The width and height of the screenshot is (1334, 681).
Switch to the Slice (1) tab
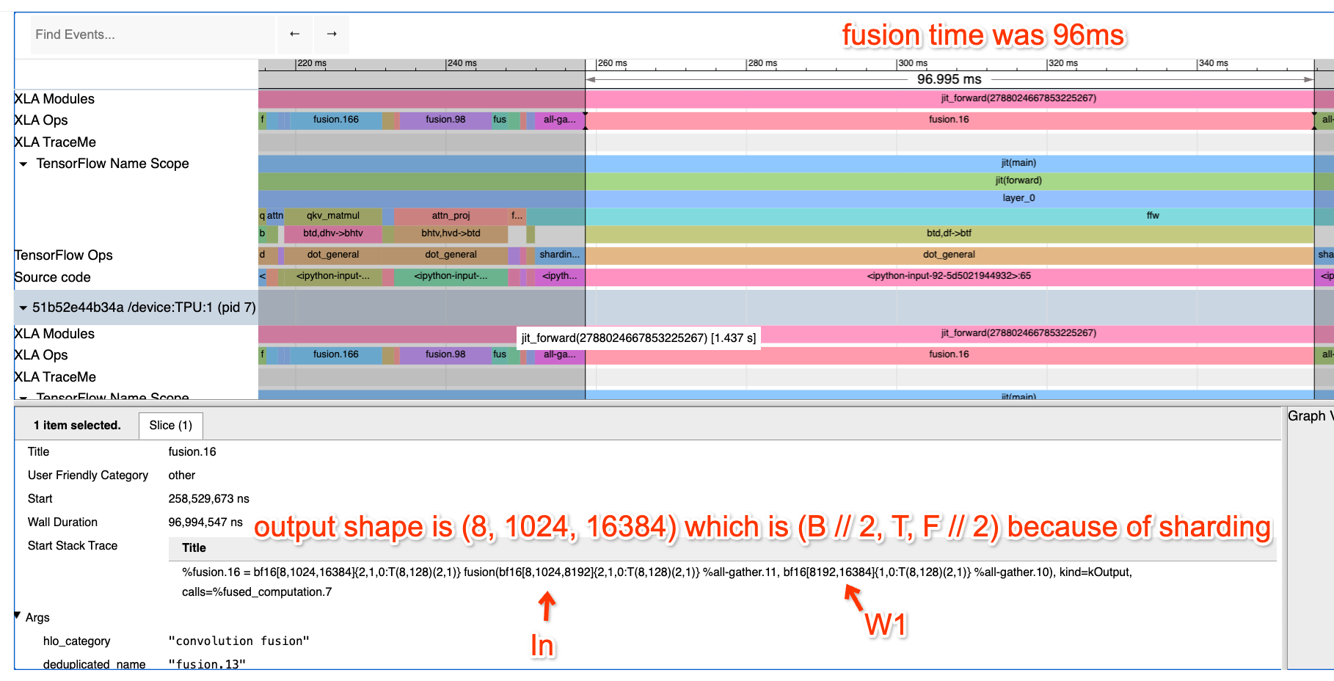point(170,426)
